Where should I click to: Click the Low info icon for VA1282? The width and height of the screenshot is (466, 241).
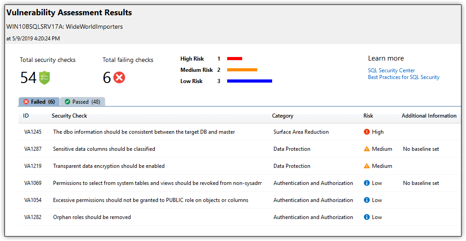[x=367, y=217]
